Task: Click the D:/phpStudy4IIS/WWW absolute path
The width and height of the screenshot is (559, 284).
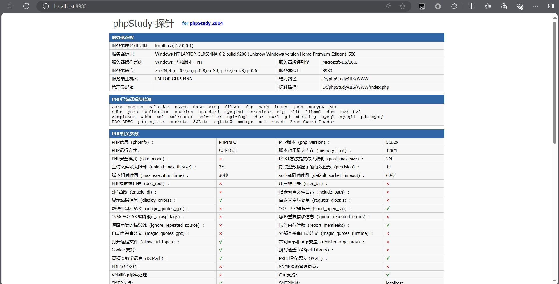Action: coord(345,79)
